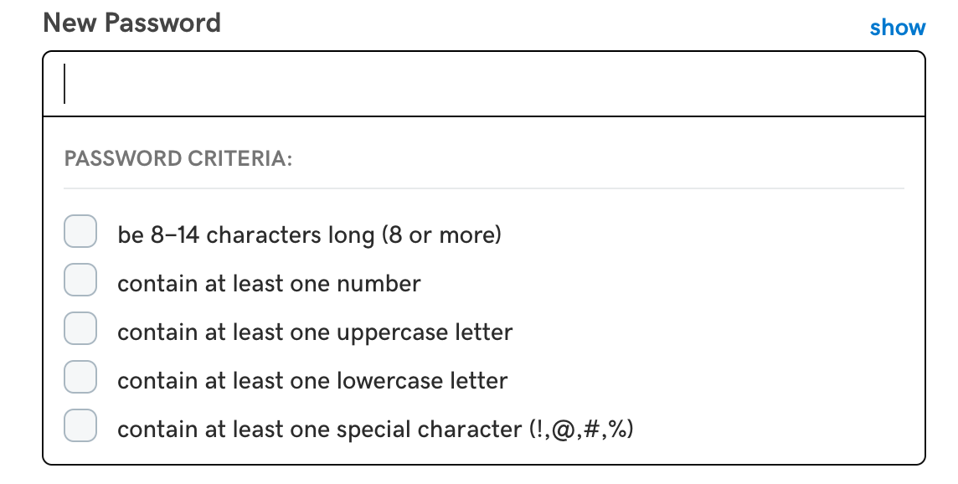Screen dimensions: 958x484
Task: Click the divider line under PASSWORD CRITERIA
Action: 484,188
